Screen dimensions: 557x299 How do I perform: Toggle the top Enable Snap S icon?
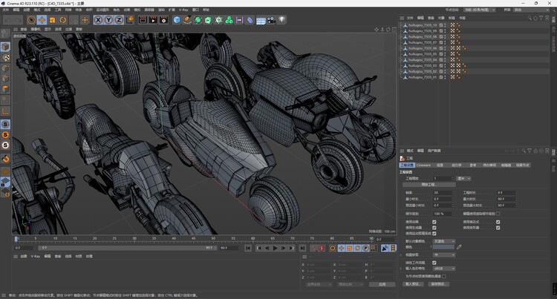[5, 124]
